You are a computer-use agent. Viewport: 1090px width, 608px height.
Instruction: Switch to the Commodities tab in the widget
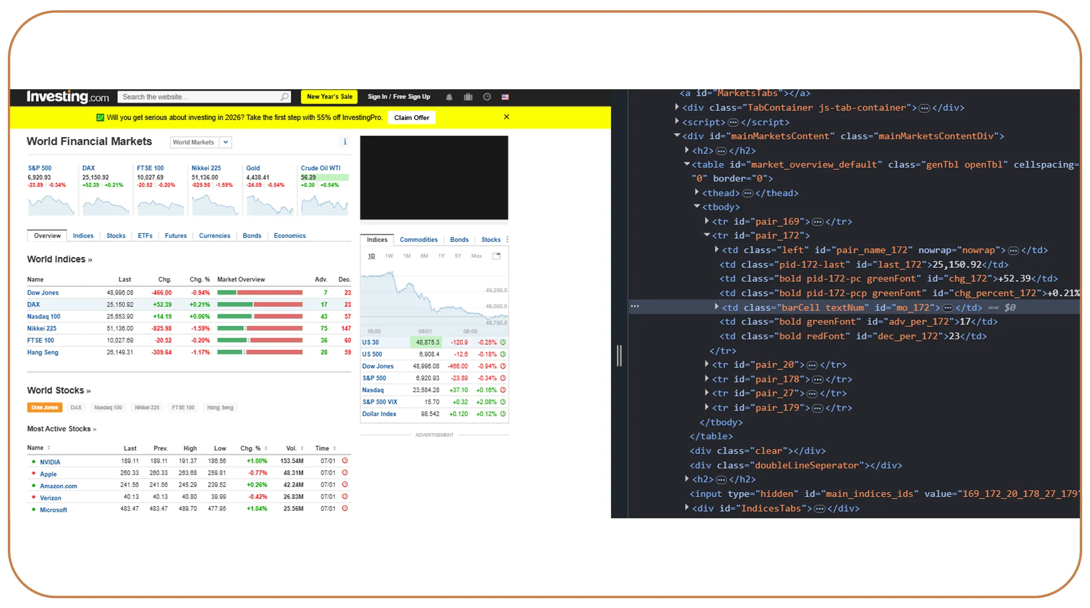418,239
